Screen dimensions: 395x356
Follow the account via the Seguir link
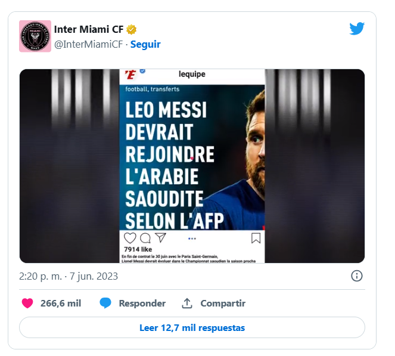[x=145, y=44]
